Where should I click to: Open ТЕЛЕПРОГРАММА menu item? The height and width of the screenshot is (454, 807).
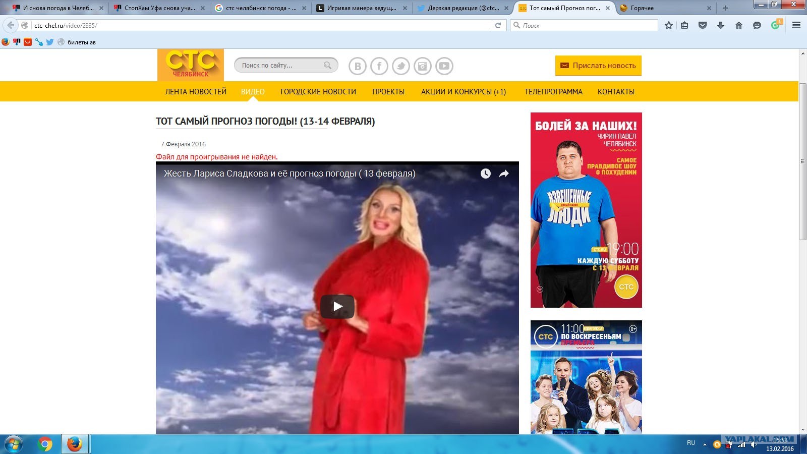pos(553,92)
